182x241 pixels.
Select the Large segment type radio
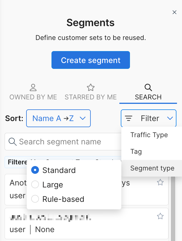click(x=35, y=185)
